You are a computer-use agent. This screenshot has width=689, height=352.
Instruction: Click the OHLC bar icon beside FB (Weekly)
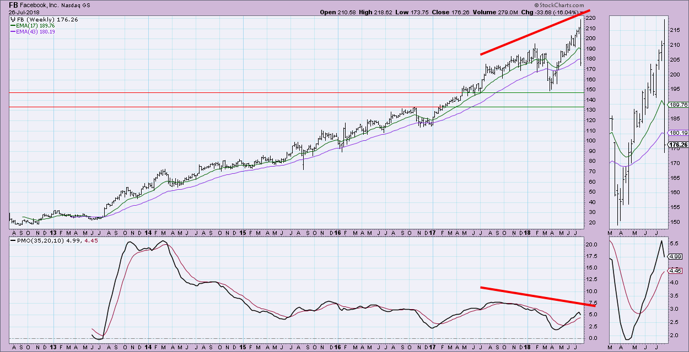13,19
